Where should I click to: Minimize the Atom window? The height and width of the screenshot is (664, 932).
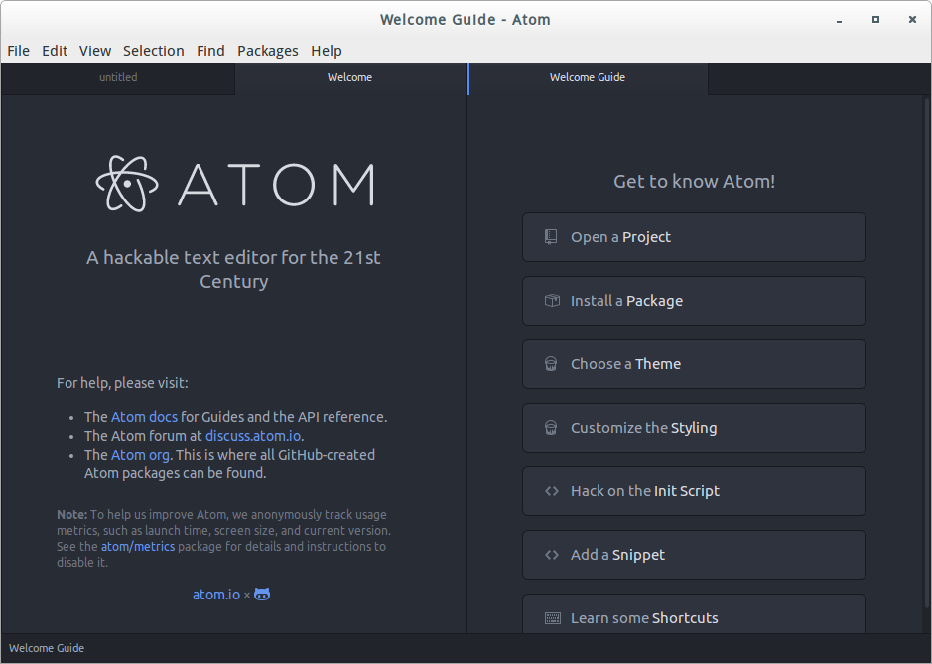click(x=840, y=20)
